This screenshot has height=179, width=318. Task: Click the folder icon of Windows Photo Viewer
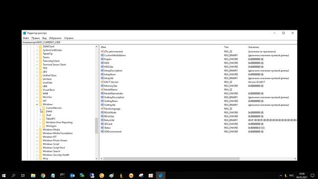point(40,140)
